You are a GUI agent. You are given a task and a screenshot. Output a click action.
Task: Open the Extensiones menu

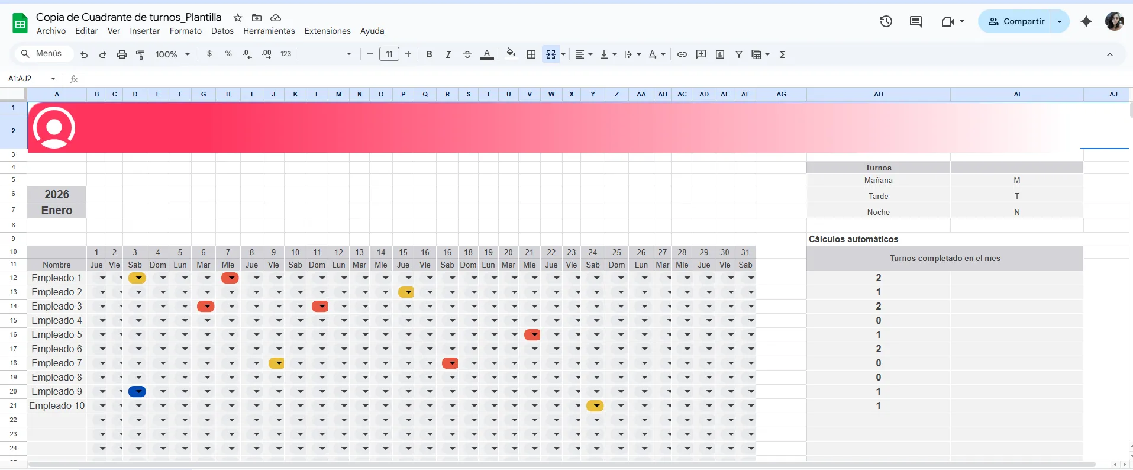tap(327, 31)
